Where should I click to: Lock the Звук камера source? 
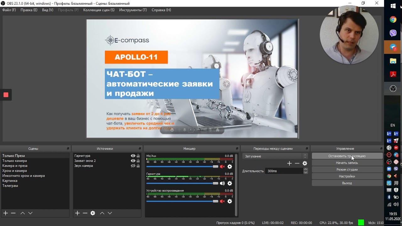[x=138, y=166]
